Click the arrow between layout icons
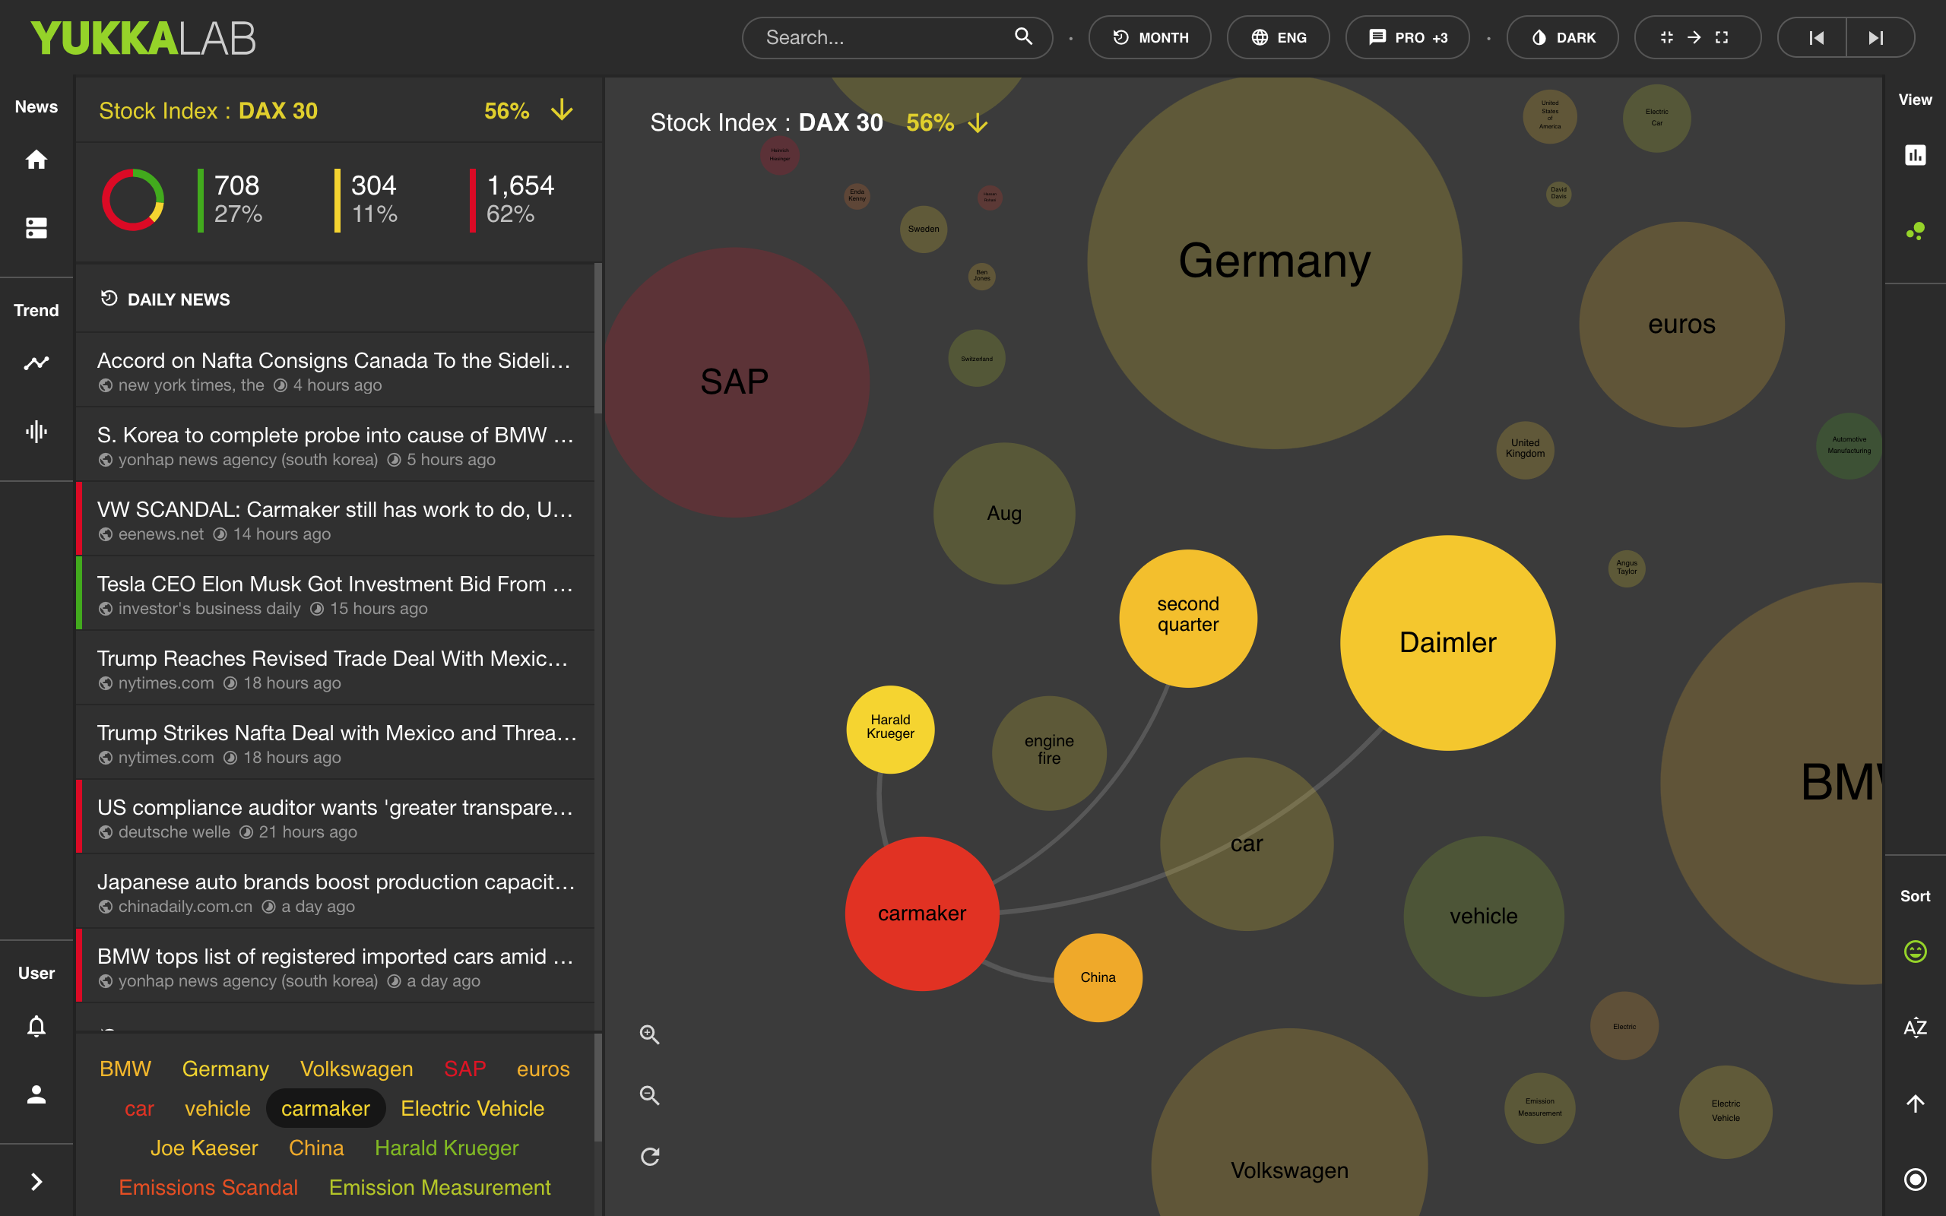This screenshot has height=1216, width=1946. 1694,37
